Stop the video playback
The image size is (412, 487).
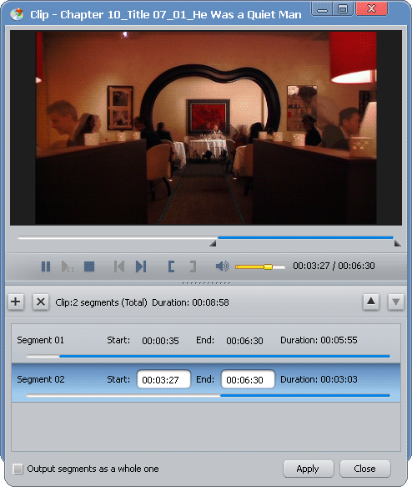click(89, 266)
